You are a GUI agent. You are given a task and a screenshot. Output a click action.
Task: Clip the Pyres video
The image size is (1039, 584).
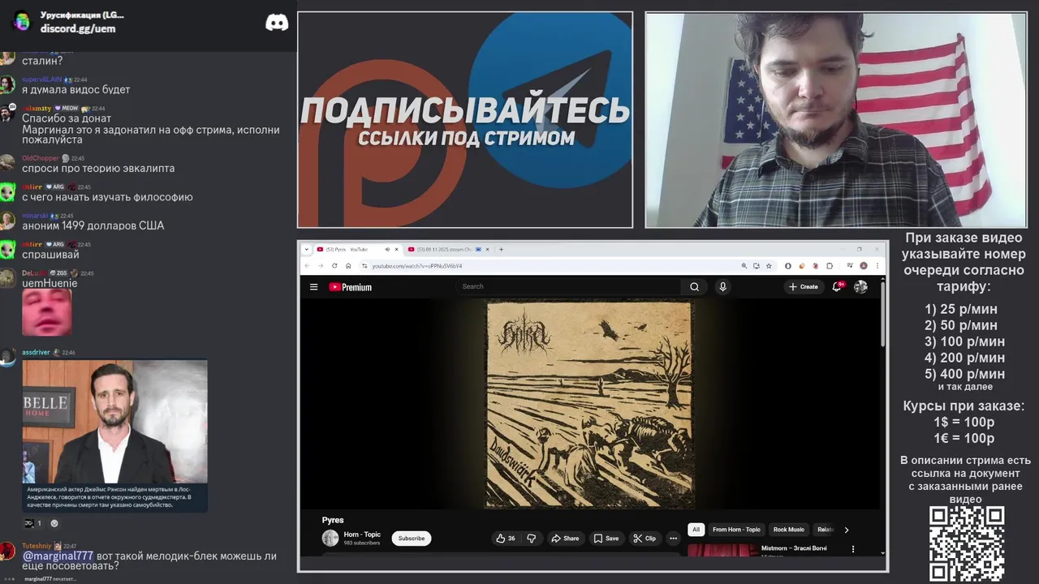click(645, 538)
